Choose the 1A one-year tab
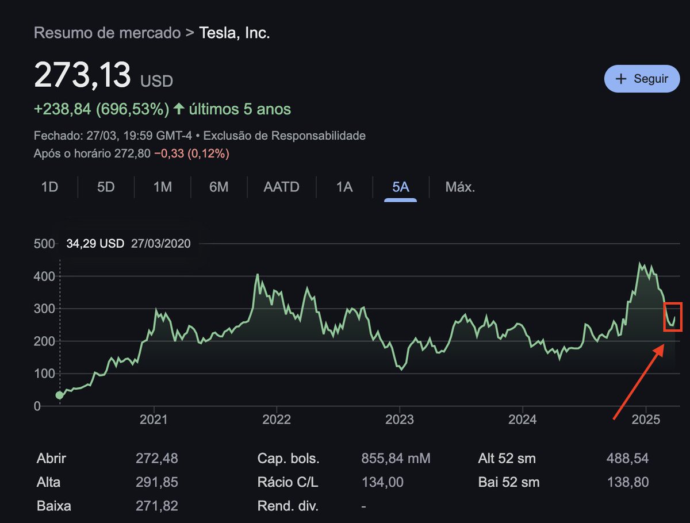 [x=344, y=187]
